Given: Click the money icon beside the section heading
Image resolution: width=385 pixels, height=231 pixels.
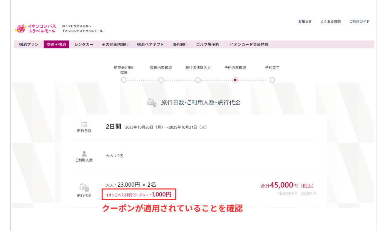Looking at the screenshot, I should point(152,102).
